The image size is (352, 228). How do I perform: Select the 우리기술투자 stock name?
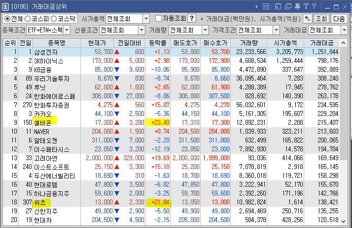pyautogui.click(x=52, y=79)
